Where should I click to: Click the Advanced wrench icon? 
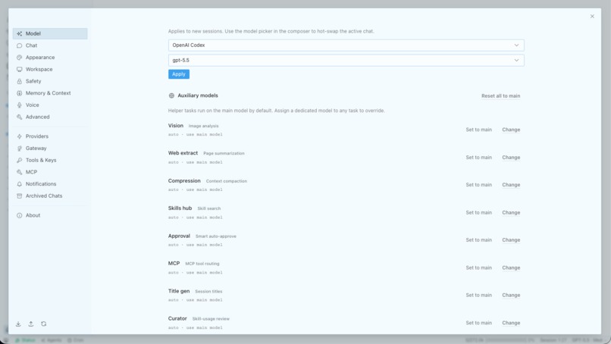pyautogui.click(x=19, y=117)
